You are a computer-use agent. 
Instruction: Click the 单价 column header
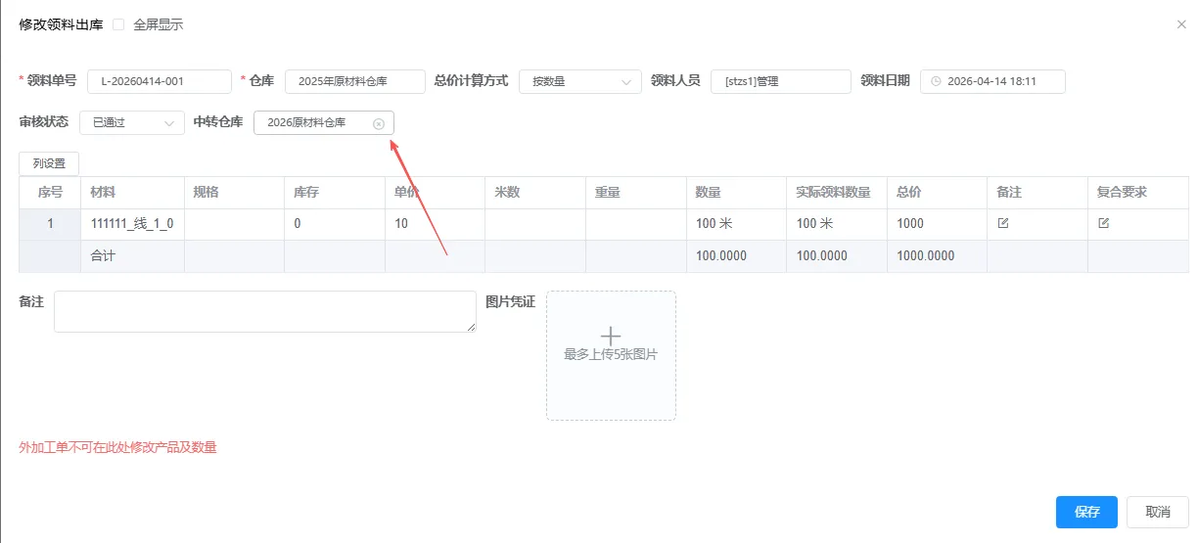click(x=401, y=193)
